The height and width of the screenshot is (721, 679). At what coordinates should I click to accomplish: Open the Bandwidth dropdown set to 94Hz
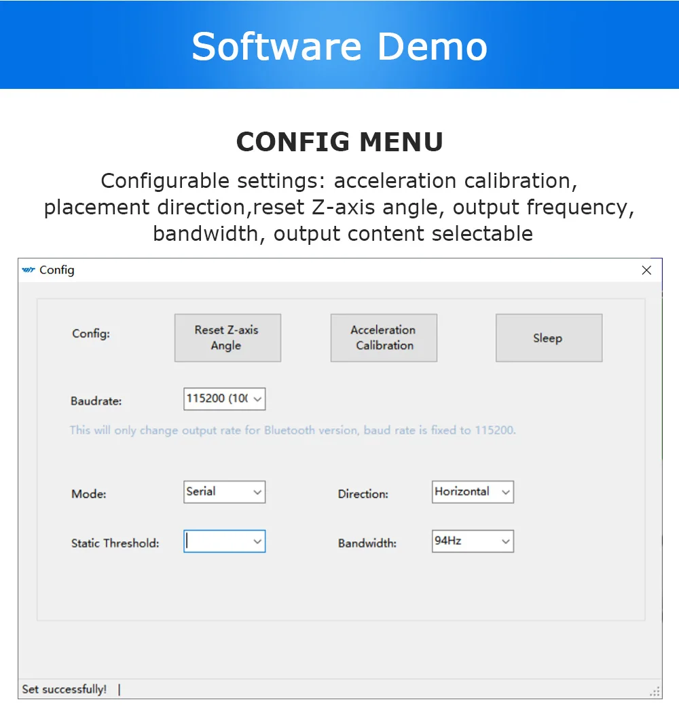tap(473, 541)
